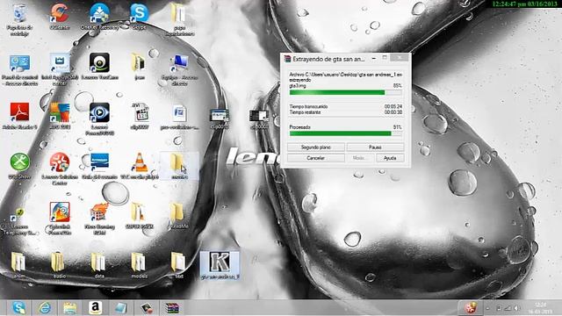Select the folder beside the desktop Skype shortcut
562x316 pixels.
point(179,19)
